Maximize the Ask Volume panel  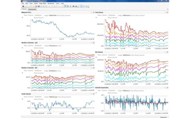pyautogui.click(x=167, y=12)
